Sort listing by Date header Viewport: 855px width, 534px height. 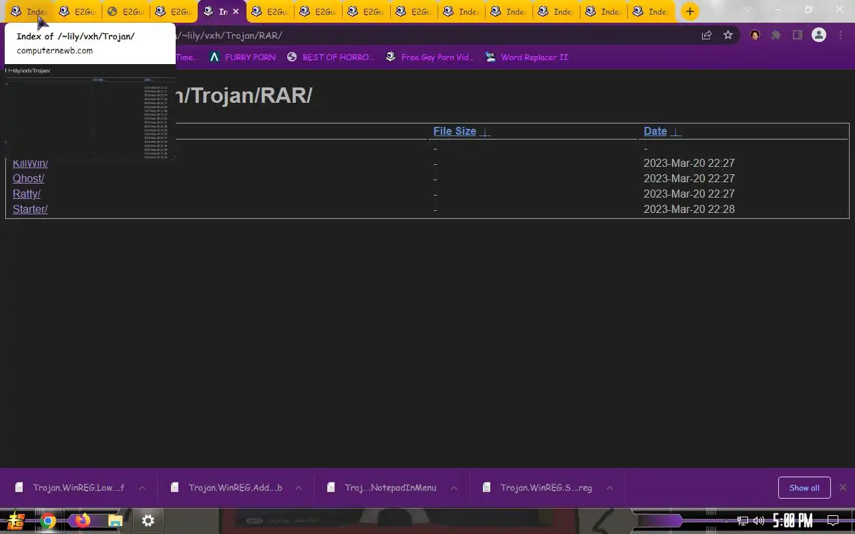[x=655, y=131]
